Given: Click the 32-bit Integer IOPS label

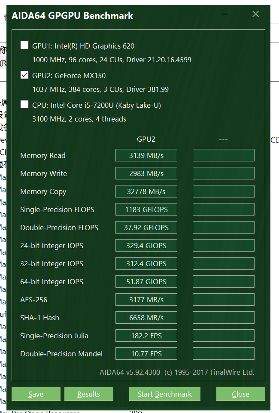Looking at the screenshot, I should coord(52,264).
